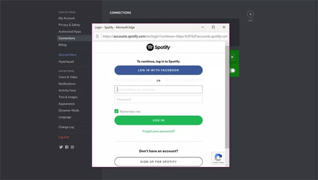This screenshot has width=318, height=180.
Task: Open Discord Nitro page
Action: (67, 55)
